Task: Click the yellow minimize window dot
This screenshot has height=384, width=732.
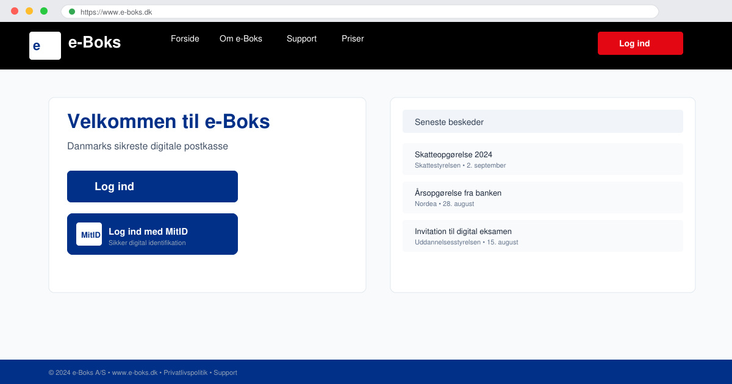Action: click(29, 11)
